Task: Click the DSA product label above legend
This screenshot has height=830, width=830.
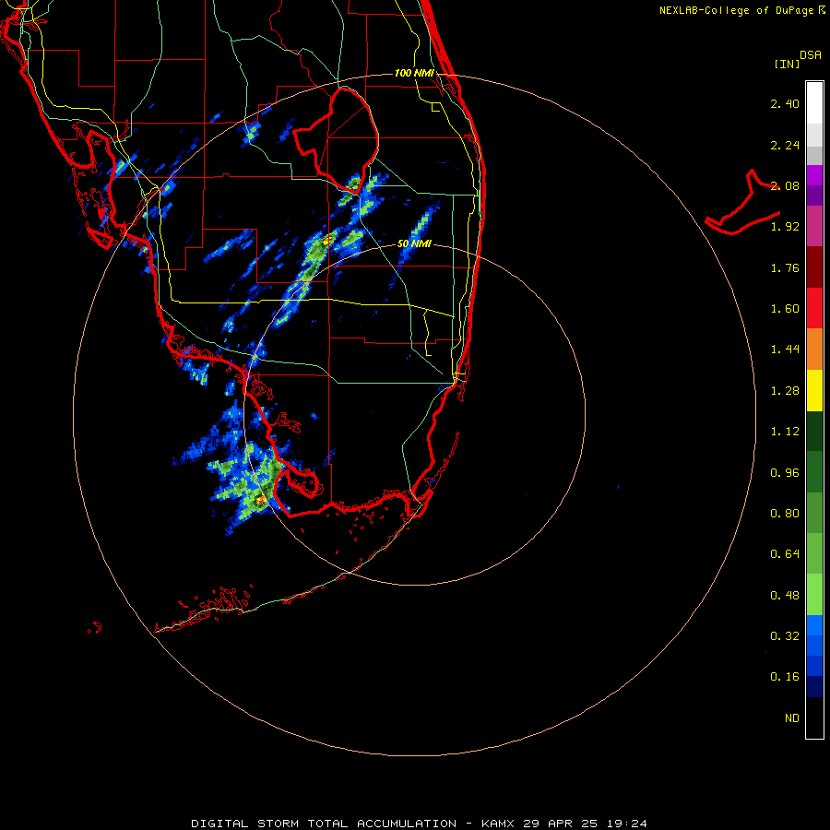Action: tap(811, 55)
